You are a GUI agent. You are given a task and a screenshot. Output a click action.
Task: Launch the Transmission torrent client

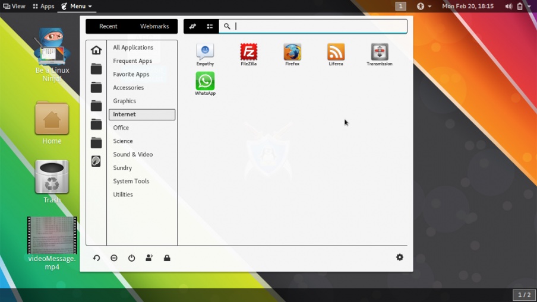tap(379, 53)
